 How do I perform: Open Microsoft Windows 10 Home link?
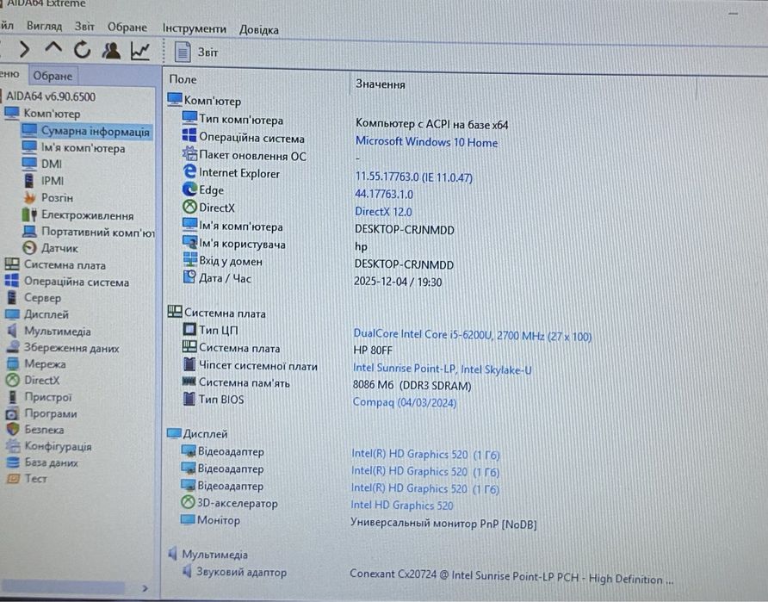click(426, 142)
